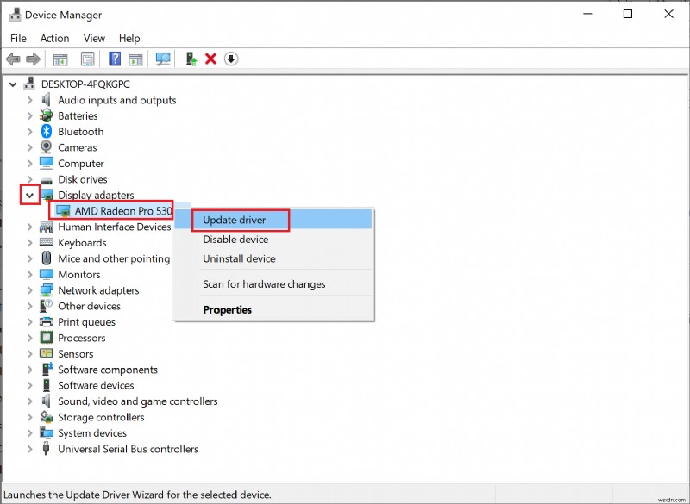Select the Cameras label
This screenshot has height=504, width=690.
[x=78, y=147]
